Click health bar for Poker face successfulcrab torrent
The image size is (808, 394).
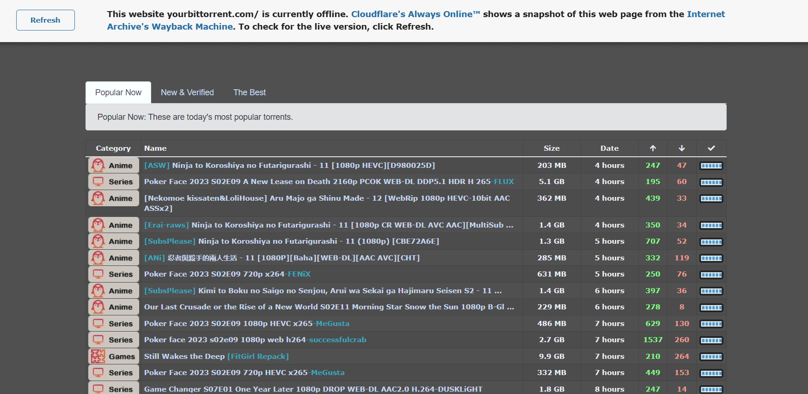coord(711,340)
